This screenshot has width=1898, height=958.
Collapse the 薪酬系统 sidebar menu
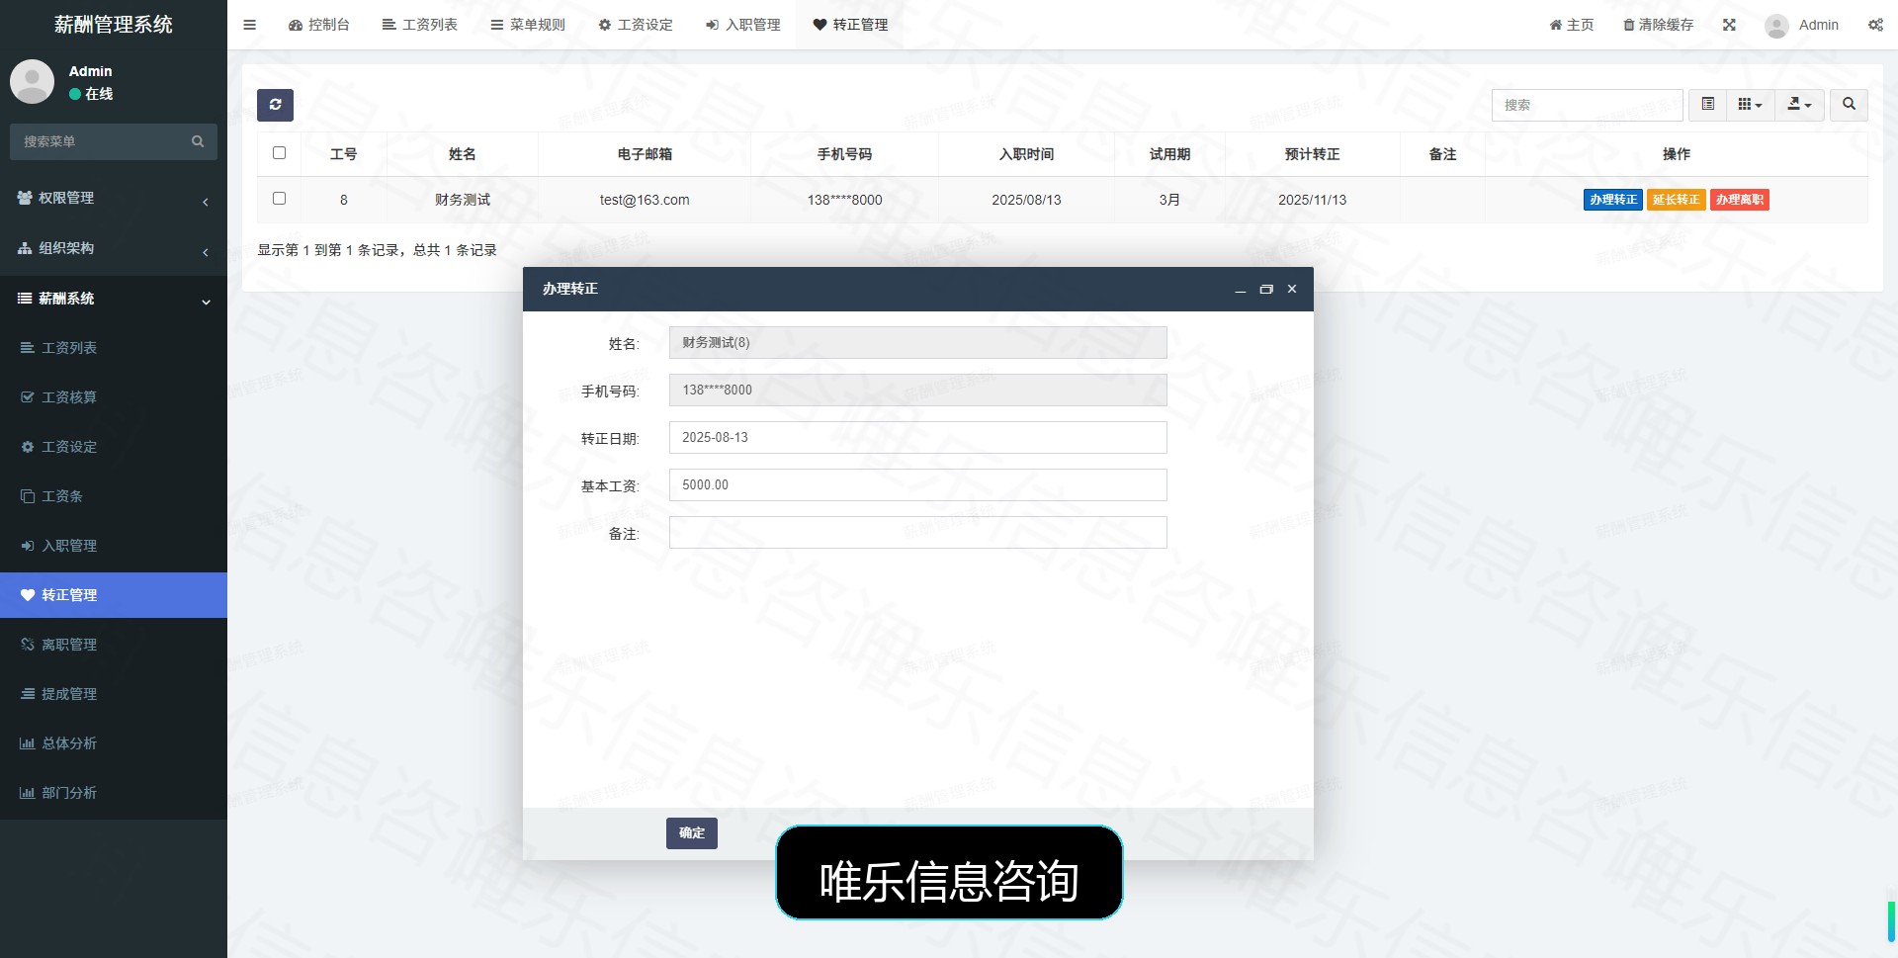pyautogui.click(x=114, y=299)
